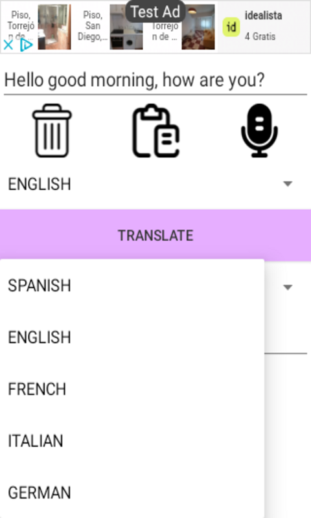Open the idealista 4 Gratis ad link
311x518 pixels.
264,26
